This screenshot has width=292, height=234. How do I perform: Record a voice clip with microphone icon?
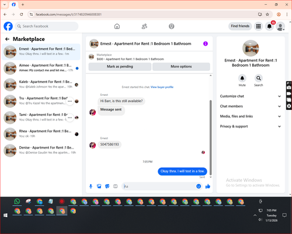[x=91, y=187]
